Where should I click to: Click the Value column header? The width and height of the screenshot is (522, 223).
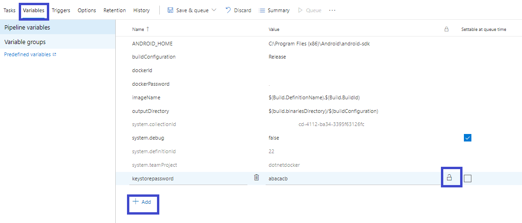pyautogui.click(x=274, y=30)
